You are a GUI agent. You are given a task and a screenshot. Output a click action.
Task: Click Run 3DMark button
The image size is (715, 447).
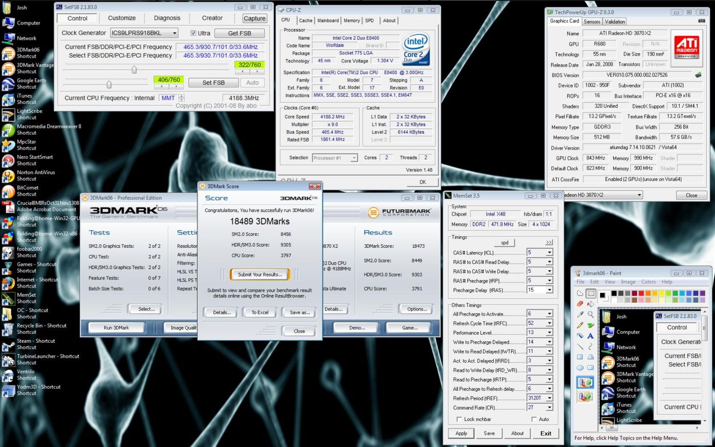click(x=116, y=327)
